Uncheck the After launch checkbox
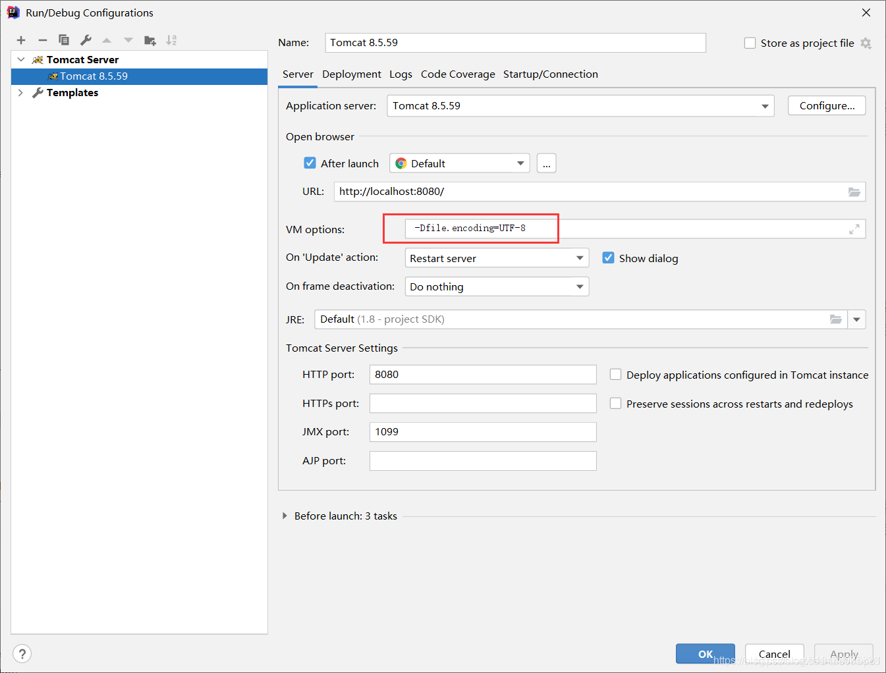The height and width of the screenshot is (673, 886). tap(310, 163)
